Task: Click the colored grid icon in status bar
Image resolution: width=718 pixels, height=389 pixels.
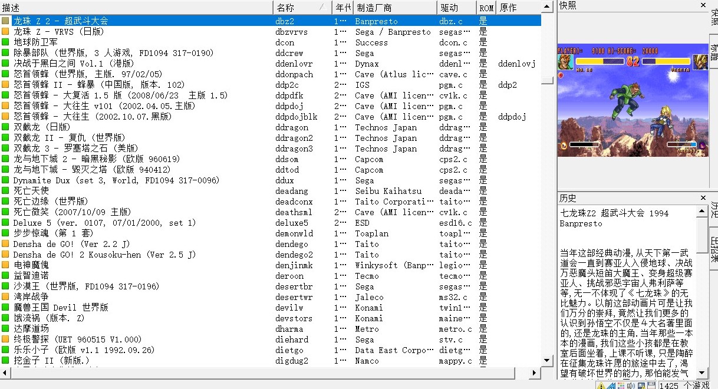Action: 621,385
